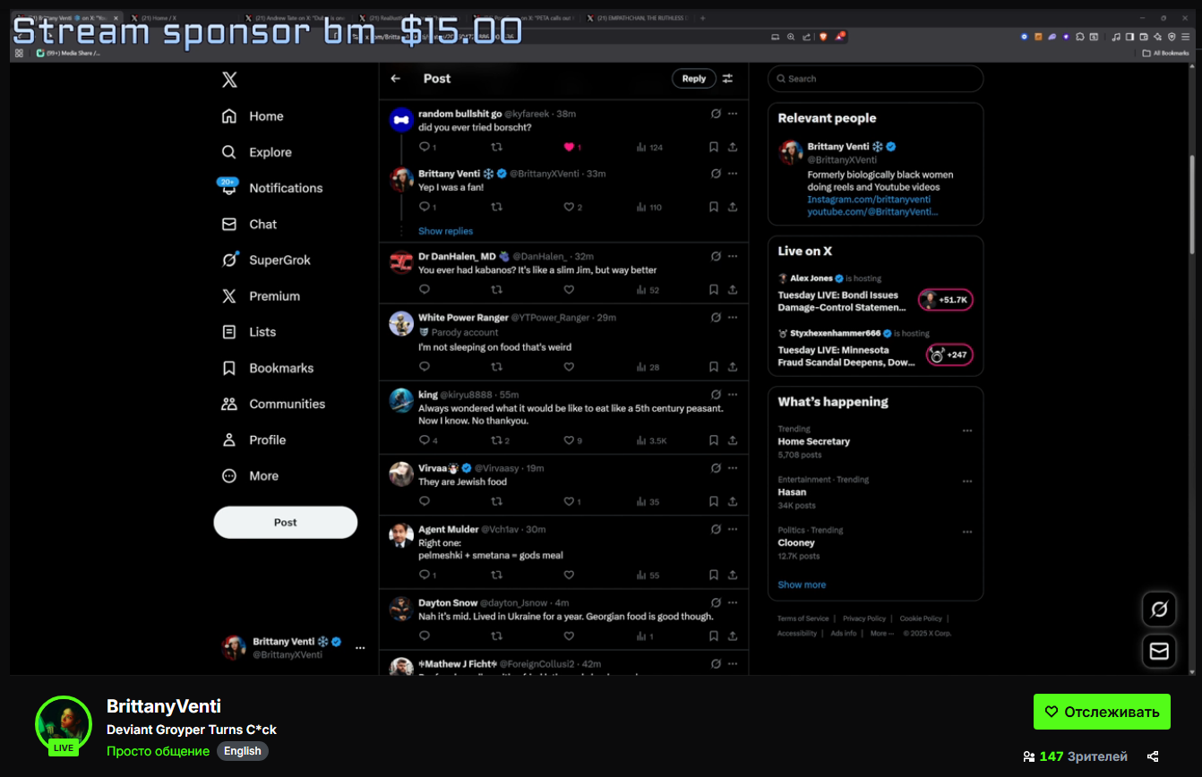Click the X Search field
This screenshot has width=1202, height=777.
point(876,79)
